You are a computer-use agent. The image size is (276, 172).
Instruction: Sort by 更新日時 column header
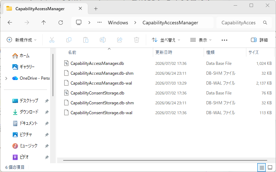click(164, 53)
